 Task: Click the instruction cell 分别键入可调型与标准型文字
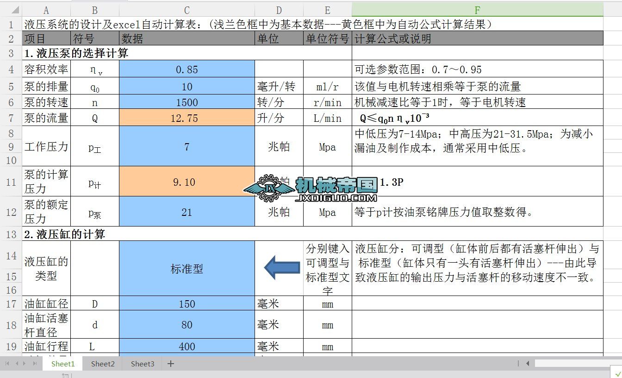[328, 268]
